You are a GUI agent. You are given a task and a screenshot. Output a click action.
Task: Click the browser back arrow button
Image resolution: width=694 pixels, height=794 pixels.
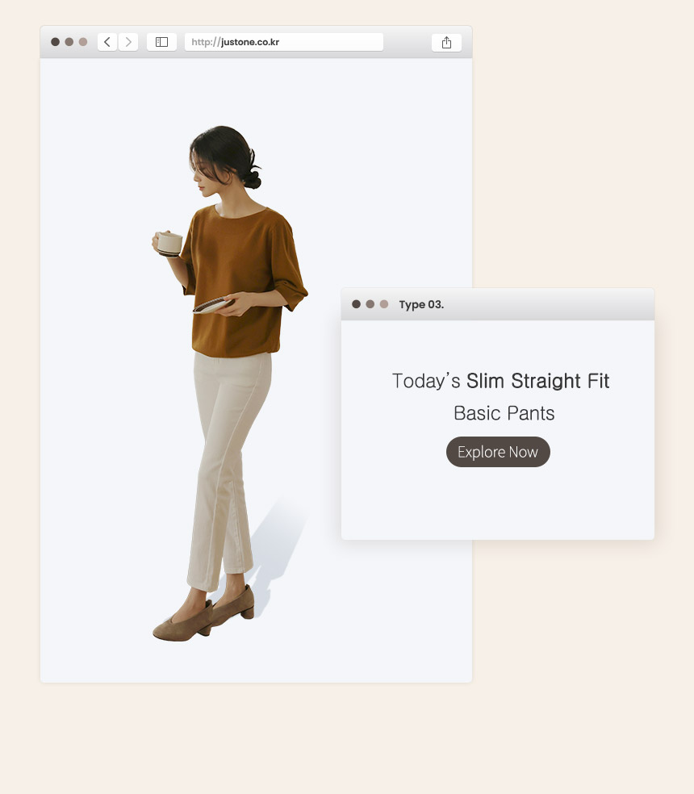coord(107,42)
